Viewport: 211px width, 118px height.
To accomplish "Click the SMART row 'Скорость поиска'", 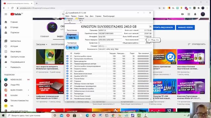I will (108, 69).
